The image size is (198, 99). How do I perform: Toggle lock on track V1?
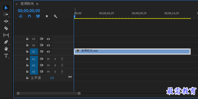point(27,51)
